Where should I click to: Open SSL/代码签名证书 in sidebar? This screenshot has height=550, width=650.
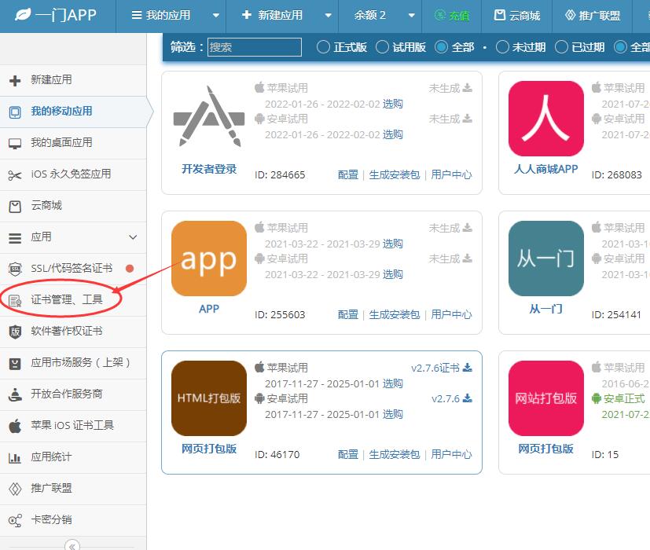pyautogui.click(x=73, y=269)
